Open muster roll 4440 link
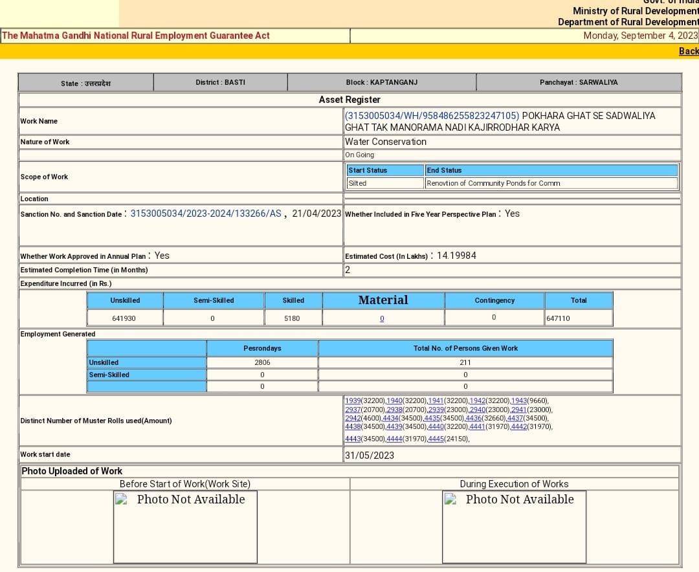The width and height of the screenshot is (699, 572). pos(436,426)
